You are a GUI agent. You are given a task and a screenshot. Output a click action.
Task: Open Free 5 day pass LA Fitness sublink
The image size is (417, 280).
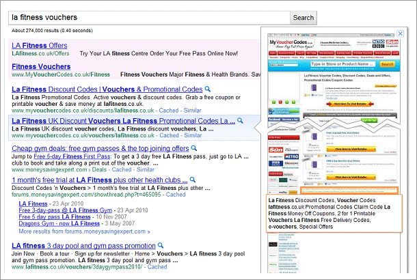55,217
